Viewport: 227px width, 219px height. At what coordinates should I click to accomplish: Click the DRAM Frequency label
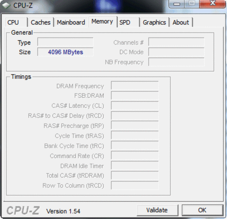80,86
